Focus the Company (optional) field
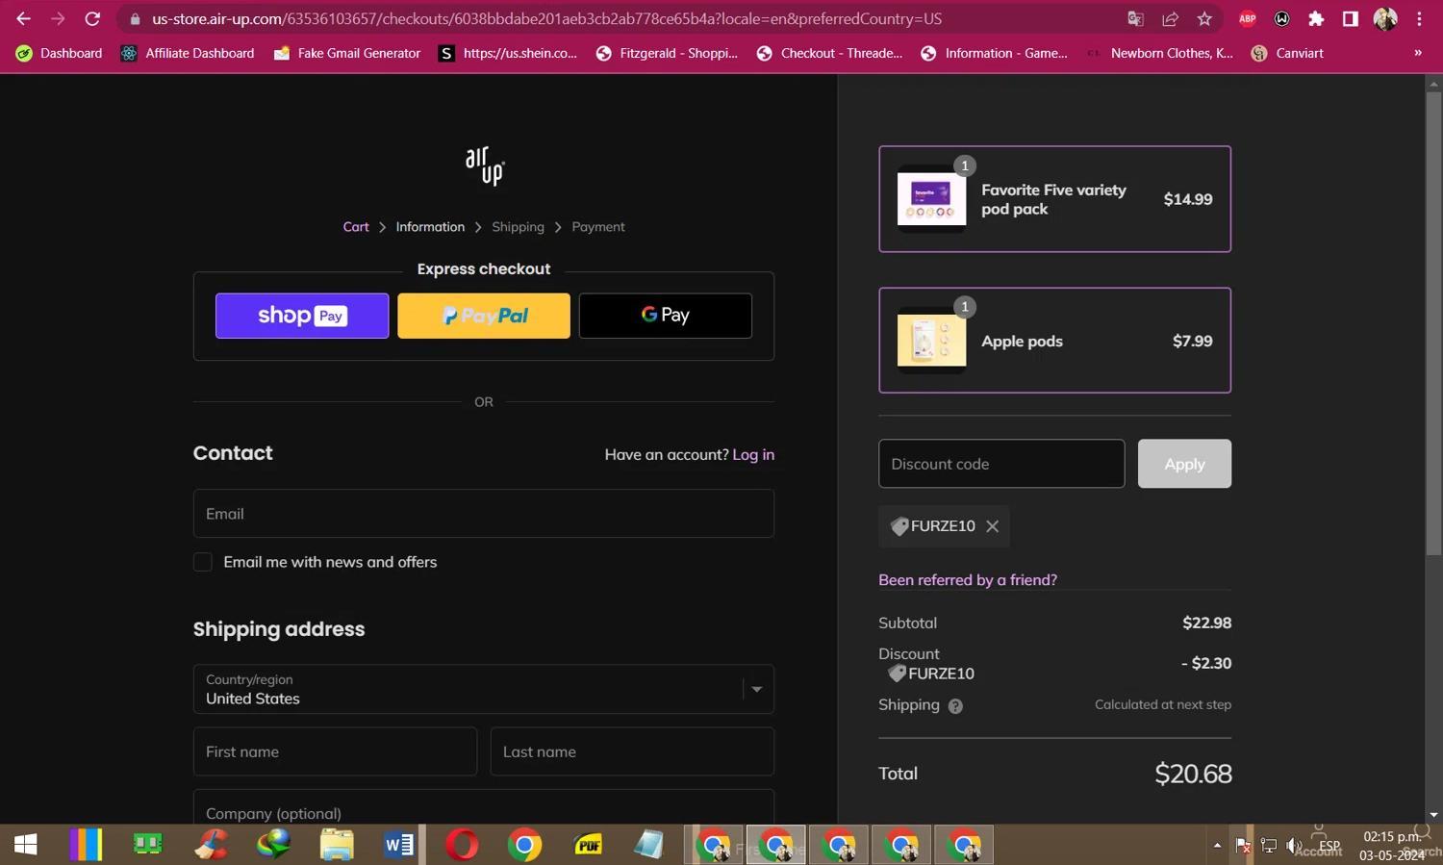 point(484,808)
